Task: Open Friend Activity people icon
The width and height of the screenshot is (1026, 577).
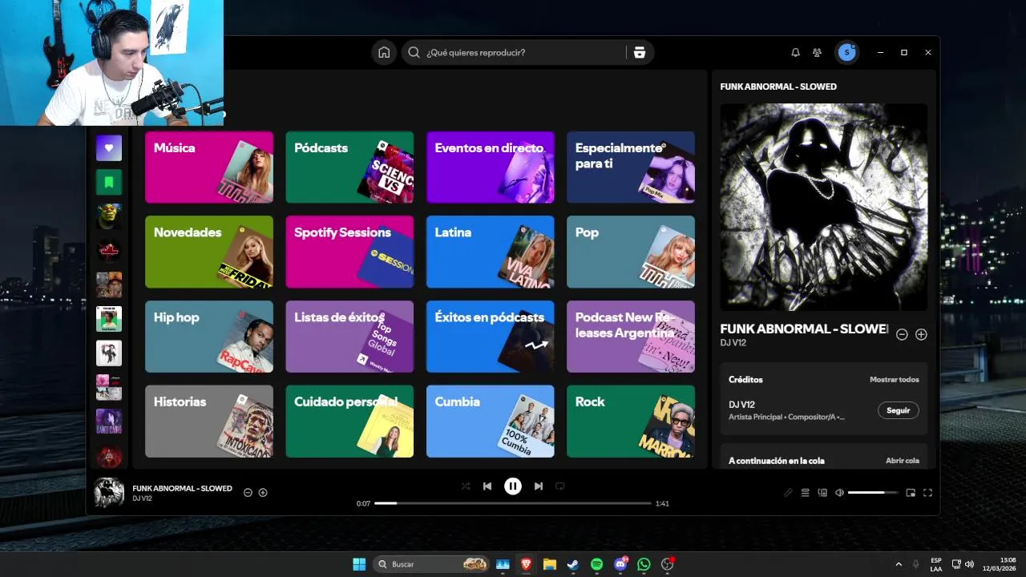Action: (817, 52)
